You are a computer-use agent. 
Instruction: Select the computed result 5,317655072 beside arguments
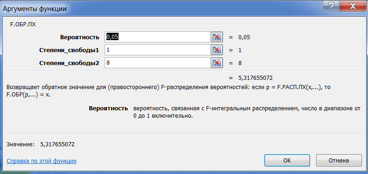coord(256,78)
